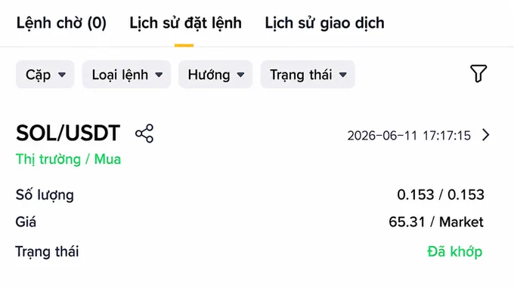Switch to Lịch sử giao dịch tab
Viewport: 514px width, 289px height.
tap(324, 23)
